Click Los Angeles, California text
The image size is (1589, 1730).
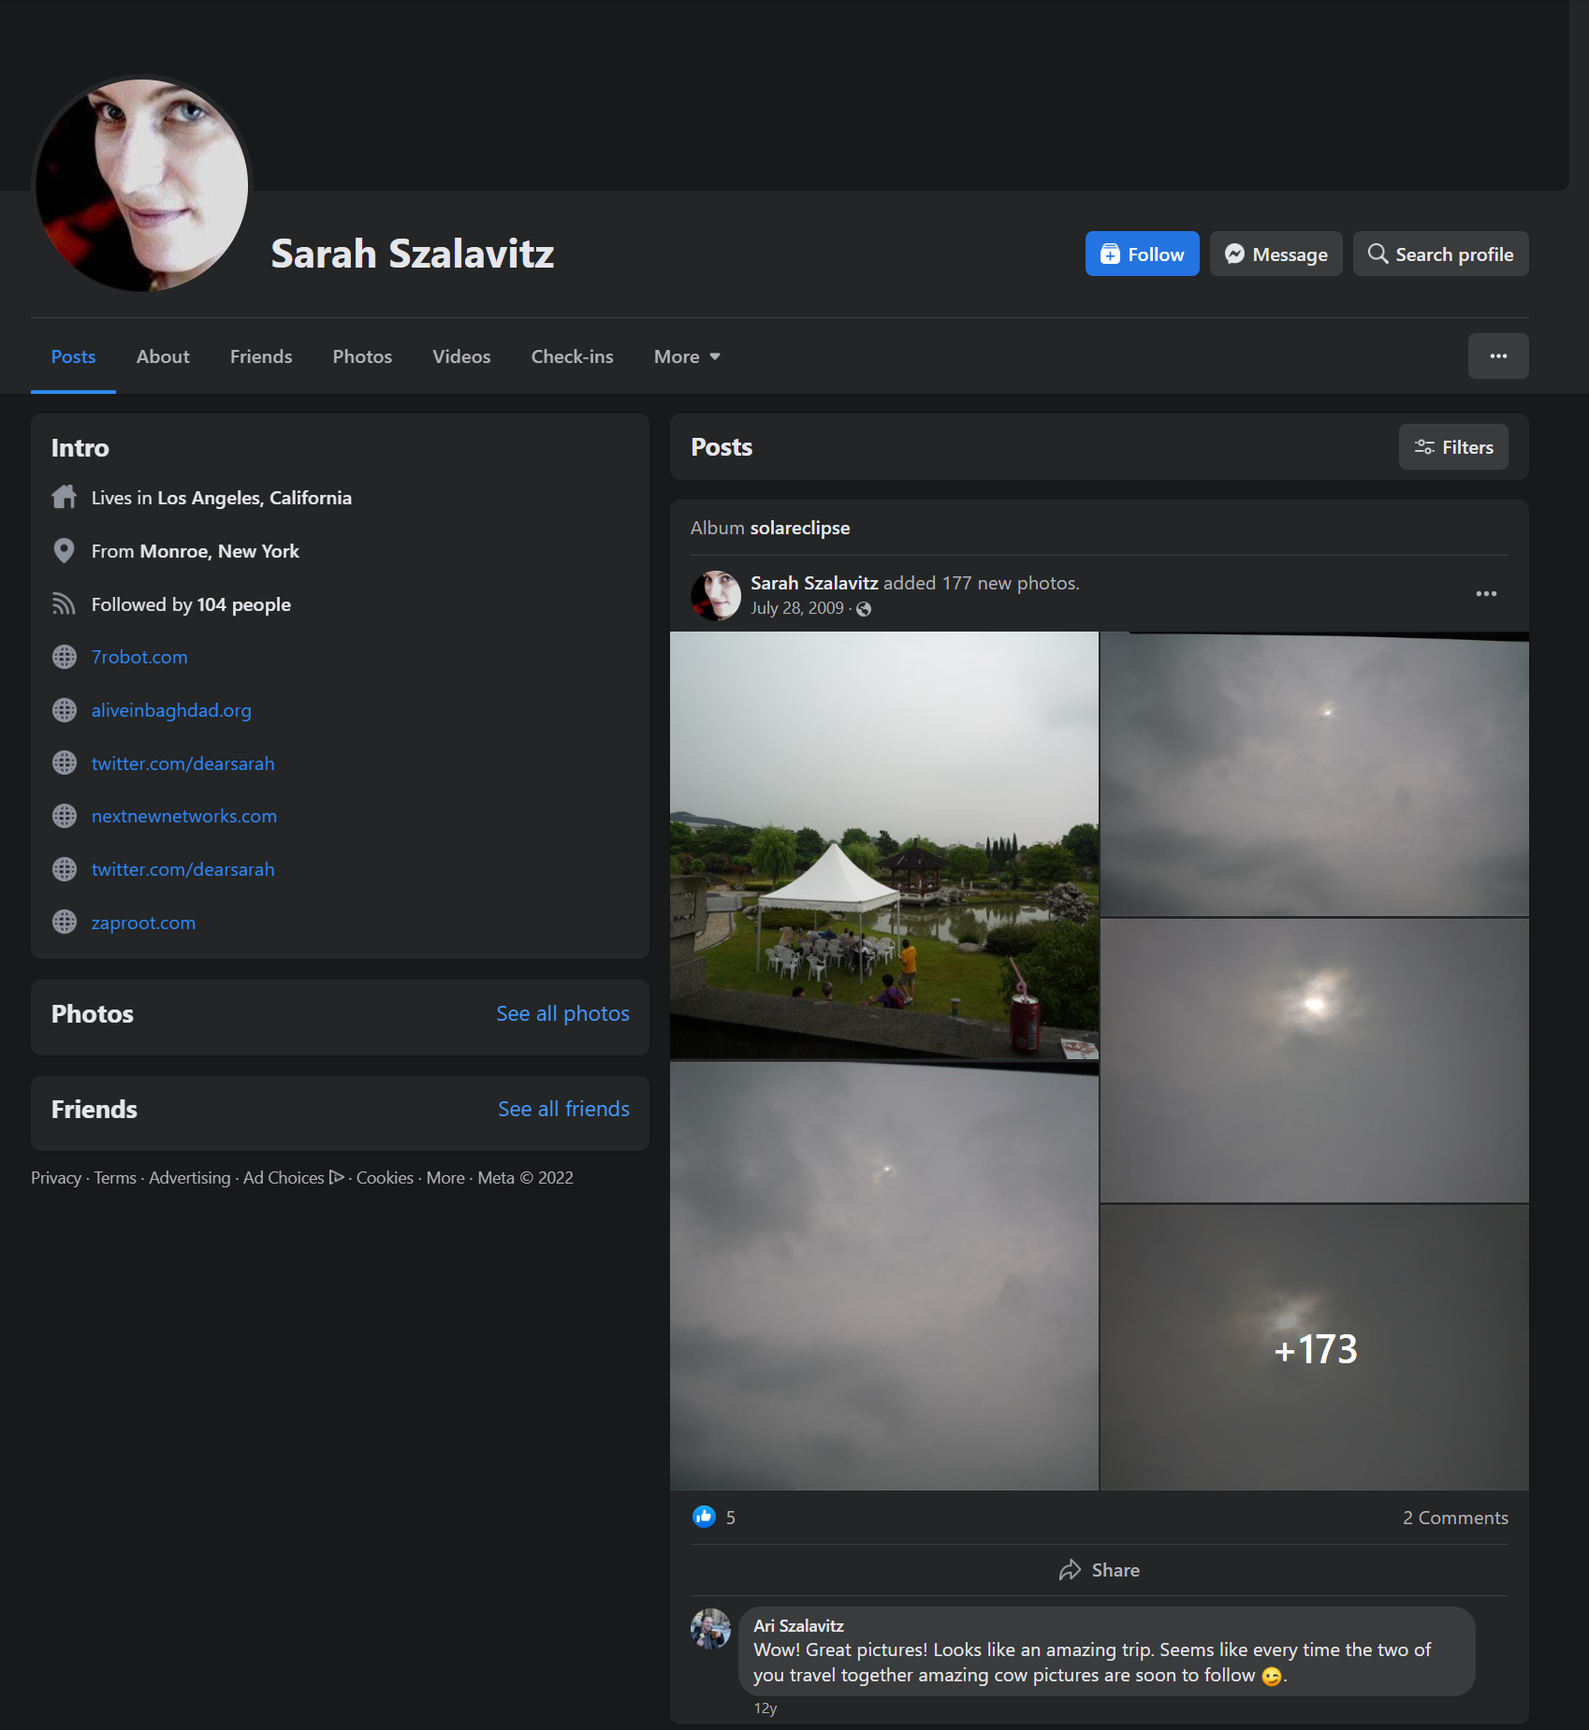pos(254,498)
